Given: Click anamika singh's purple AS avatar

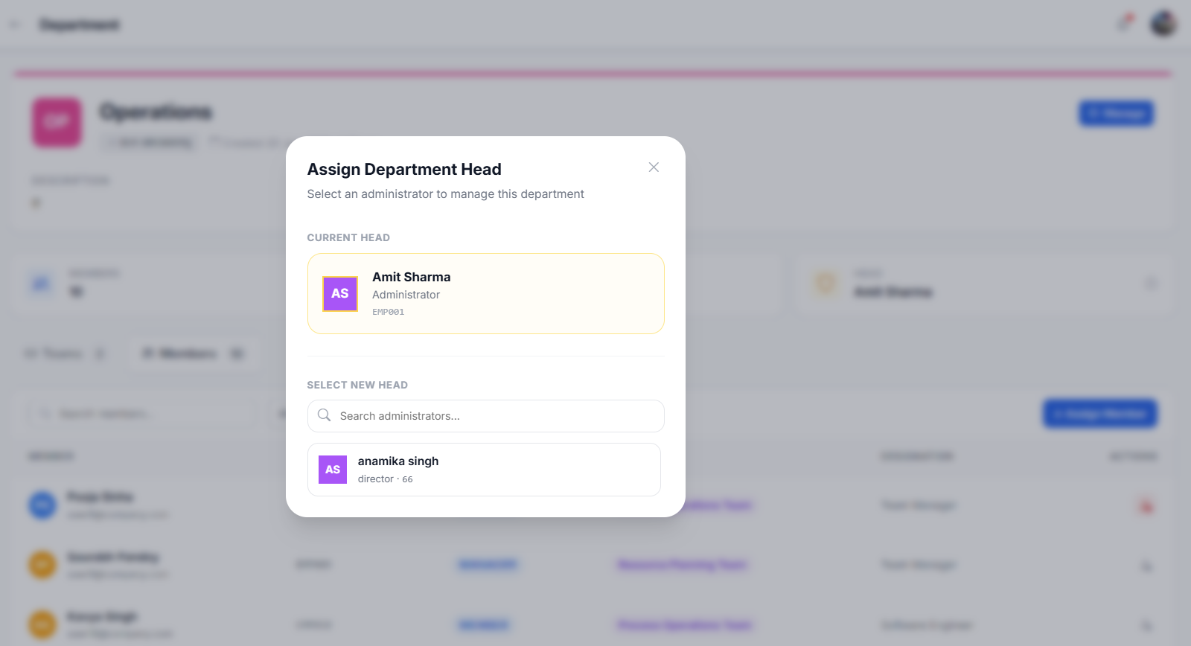Looking at the screenshot, I should point(333,470).
